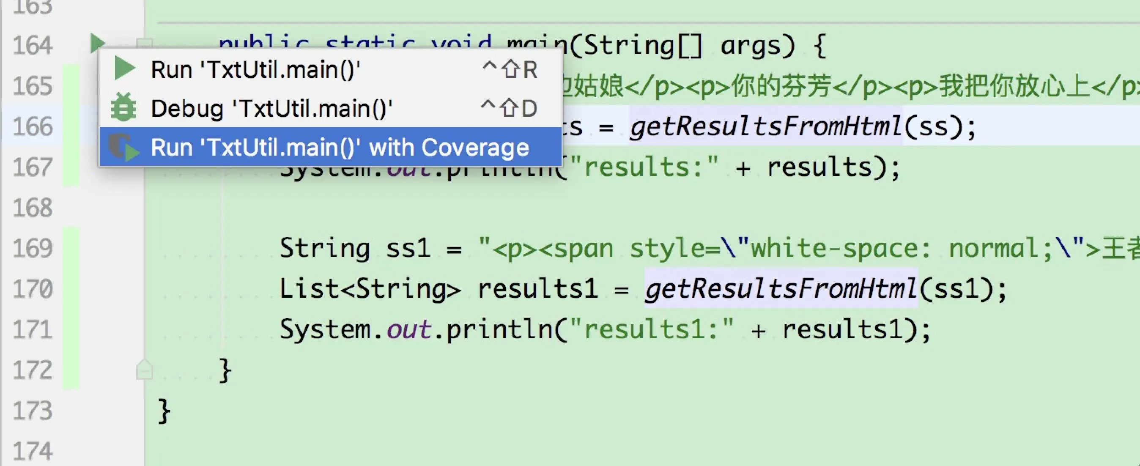Select Run 'TxtUtil.main()' menu entry

click(x=331, y=69)
